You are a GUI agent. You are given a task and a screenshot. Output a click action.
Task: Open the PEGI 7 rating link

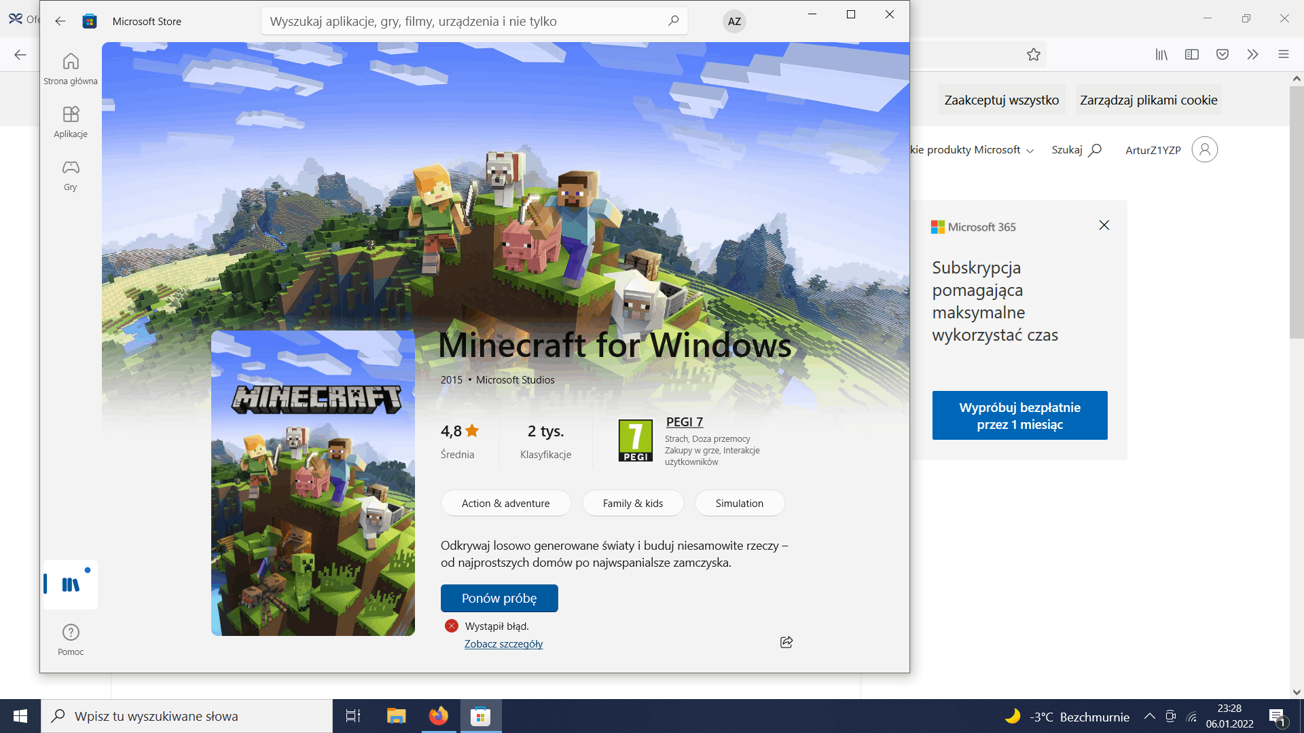(685, 421)
